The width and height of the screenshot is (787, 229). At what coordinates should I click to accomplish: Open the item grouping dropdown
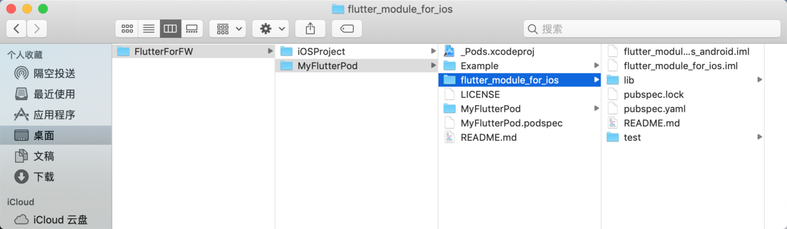click(228, 29)
